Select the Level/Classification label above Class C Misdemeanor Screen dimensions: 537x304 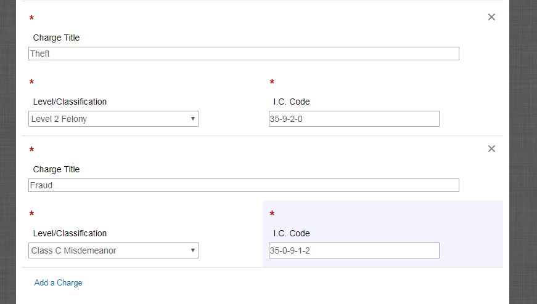70,233
